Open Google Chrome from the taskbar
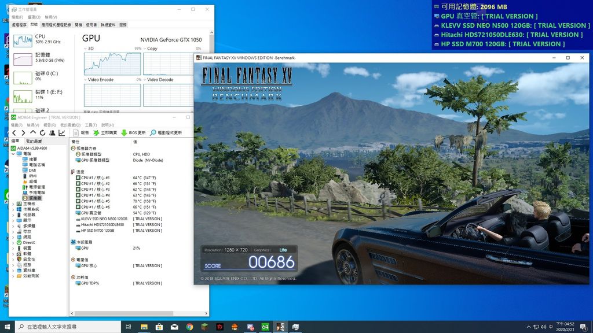593x333 pixels. [x=189, y=327]
